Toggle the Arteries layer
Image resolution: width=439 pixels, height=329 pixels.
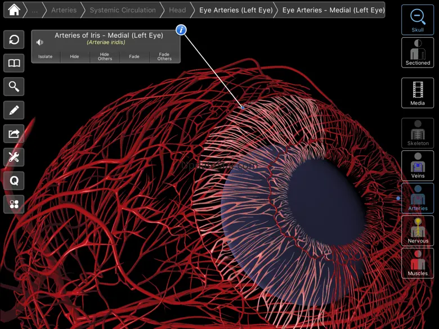pyautogui.click(x=418, y=198)
